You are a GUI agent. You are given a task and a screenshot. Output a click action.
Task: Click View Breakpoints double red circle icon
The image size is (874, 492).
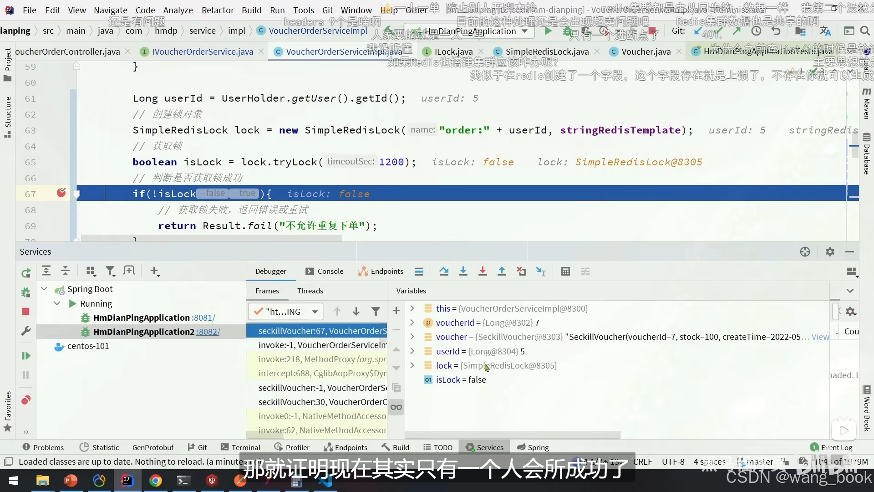[x=26, y=400]
